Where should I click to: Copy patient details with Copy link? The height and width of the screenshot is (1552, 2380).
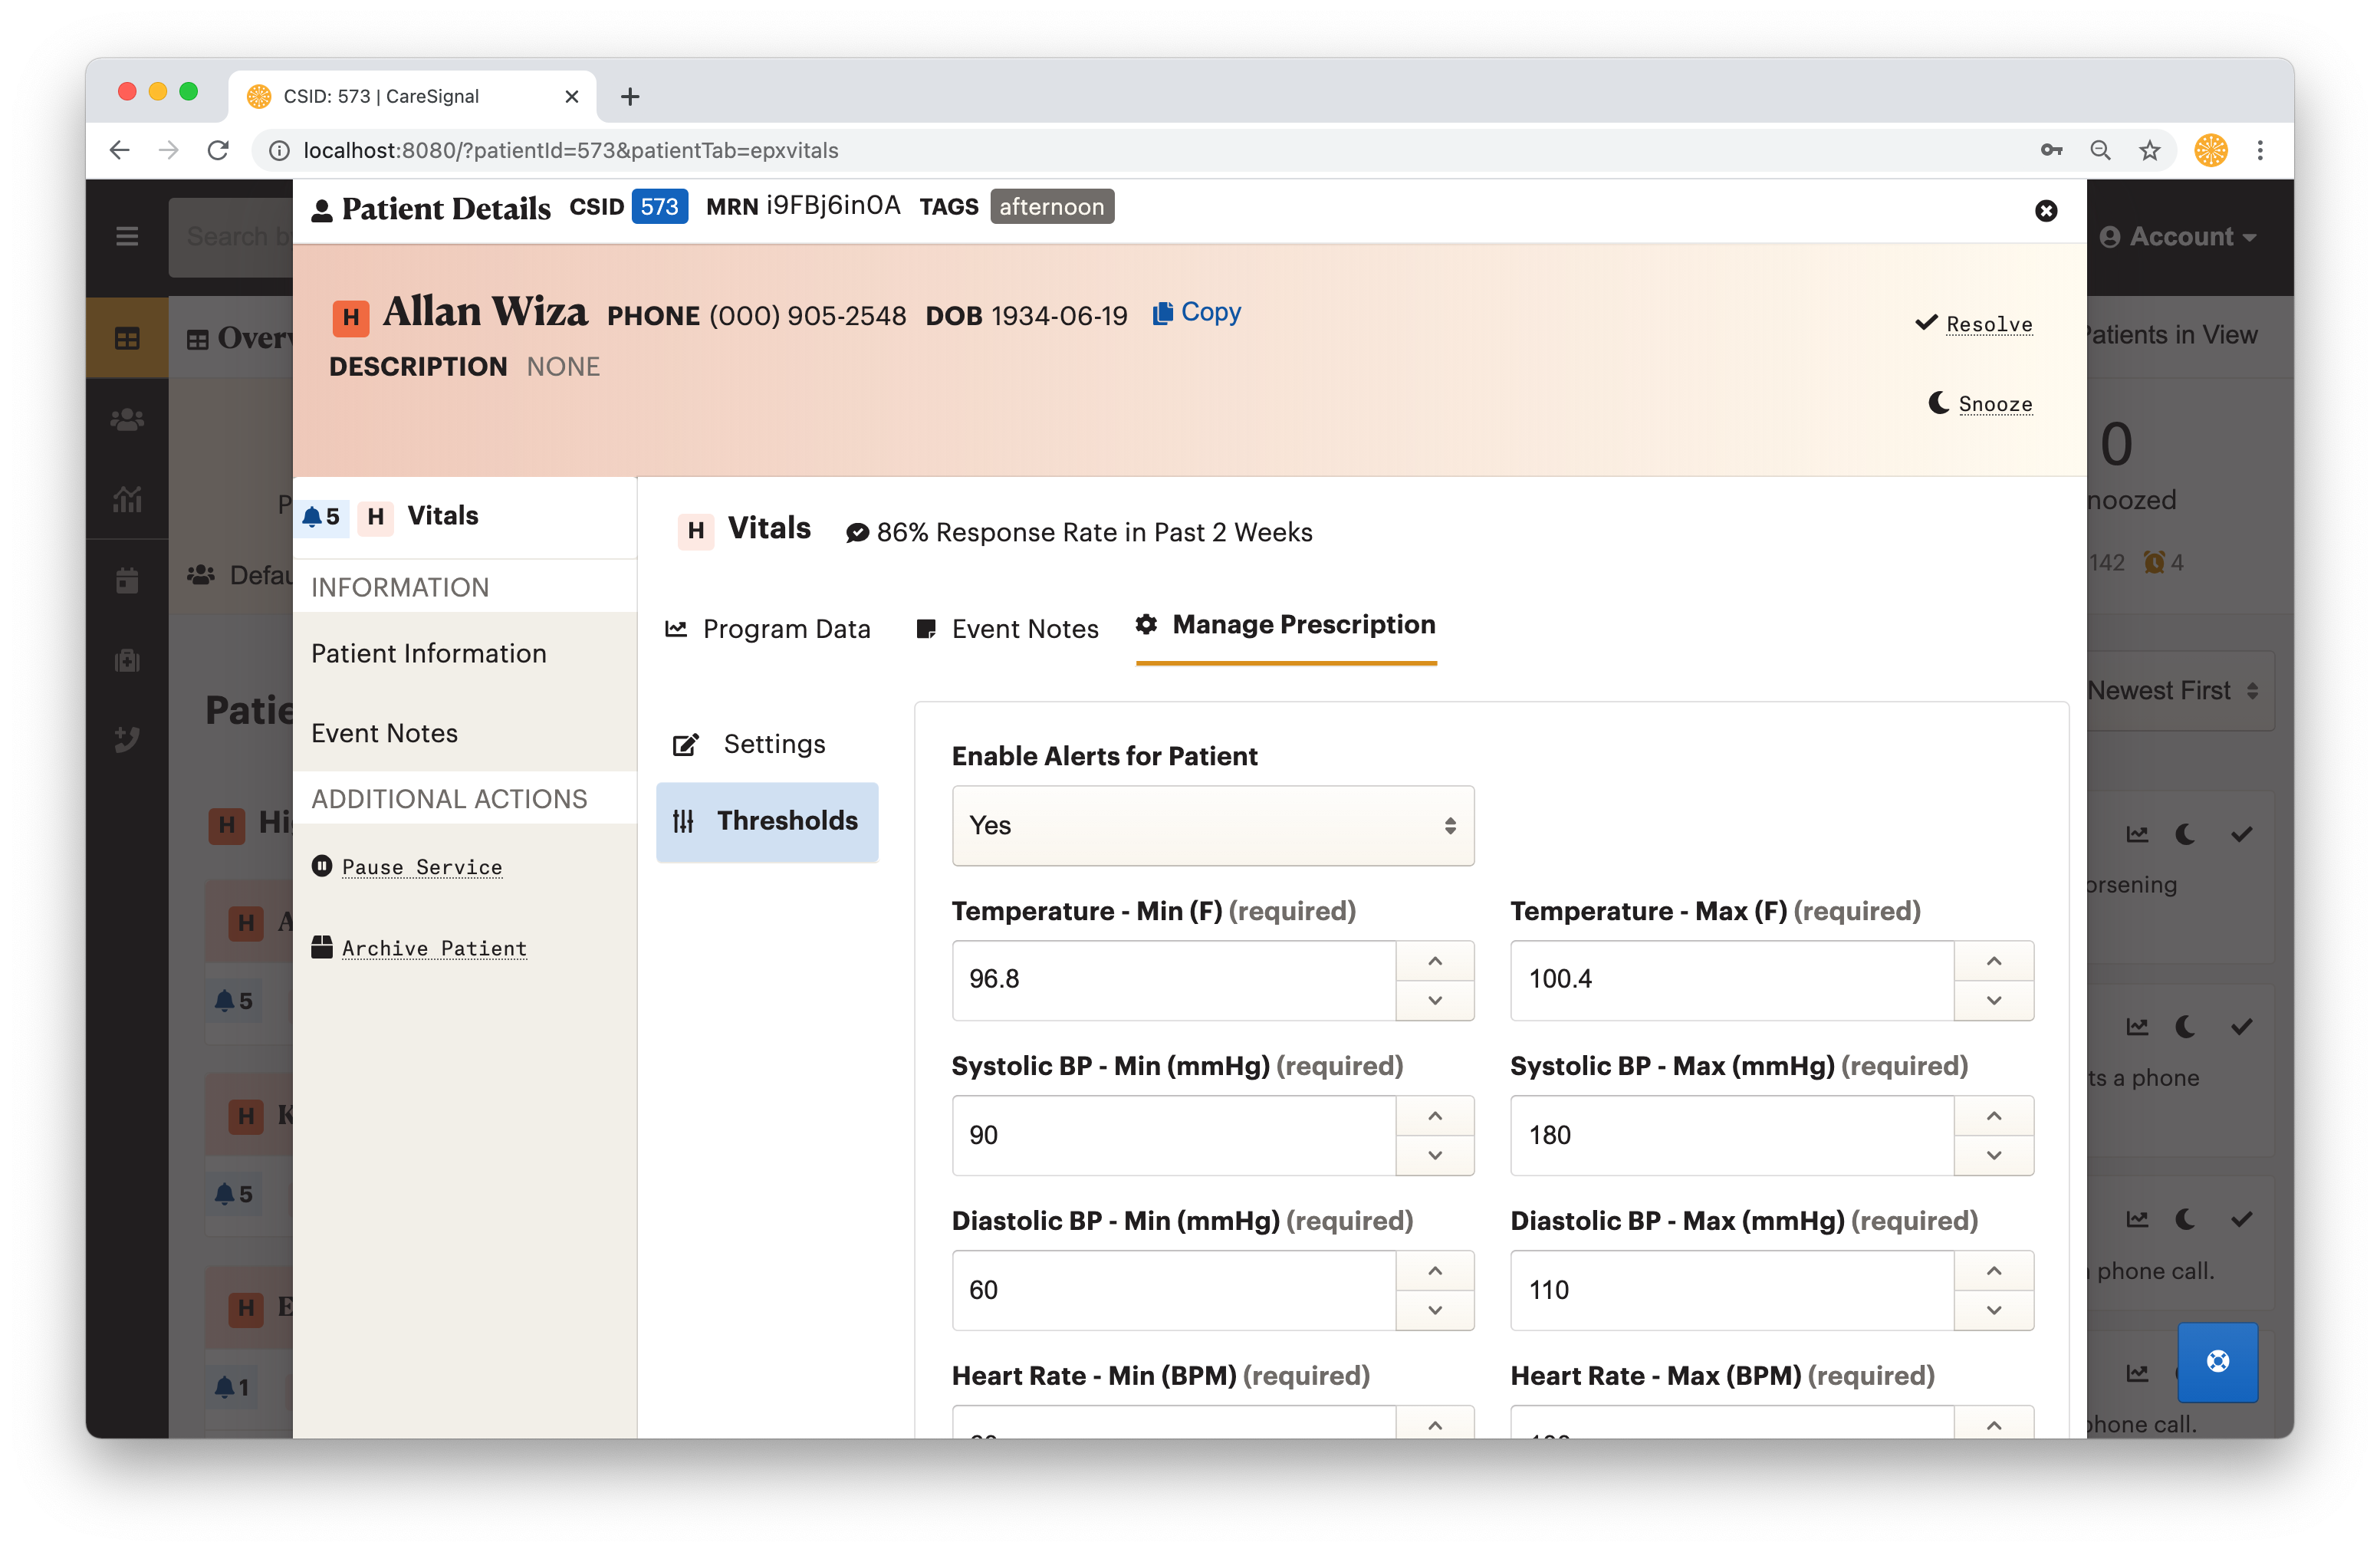[1196, 312]
